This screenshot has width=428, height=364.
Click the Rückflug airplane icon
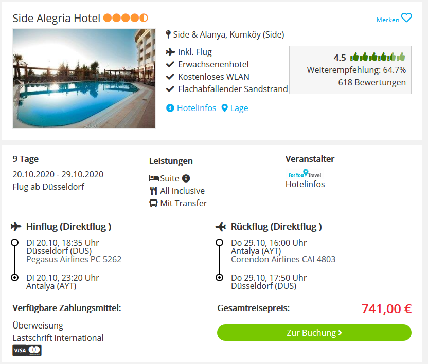[x=221, y=227]
